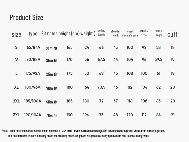The image size is (189, 142).
Task: Click the clothes length column header
Action: click(x=101, y=33)
